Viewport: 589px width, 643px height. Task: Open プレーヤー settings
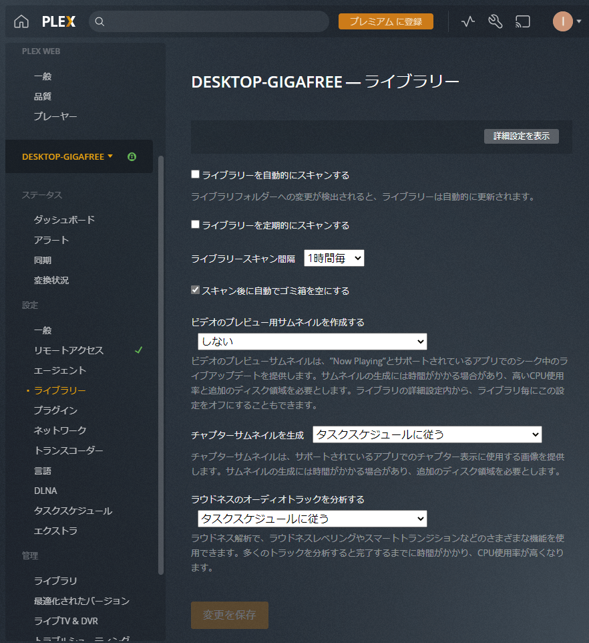click(55, 116)
